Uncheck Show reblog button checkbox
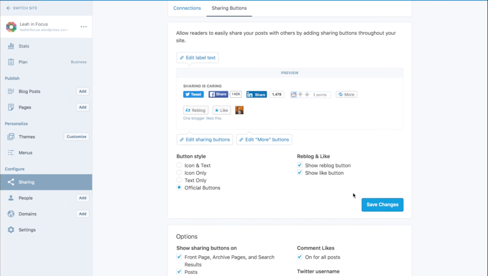 pyautogui.click(x=300, y=165)
